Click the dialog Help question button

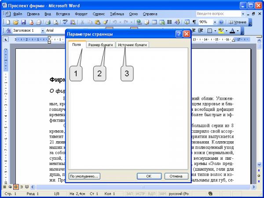click(179, 34)
